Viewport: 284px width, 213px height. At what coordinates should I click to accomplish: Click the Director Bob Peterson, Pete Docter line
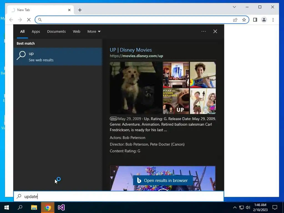tap(147, 144)
